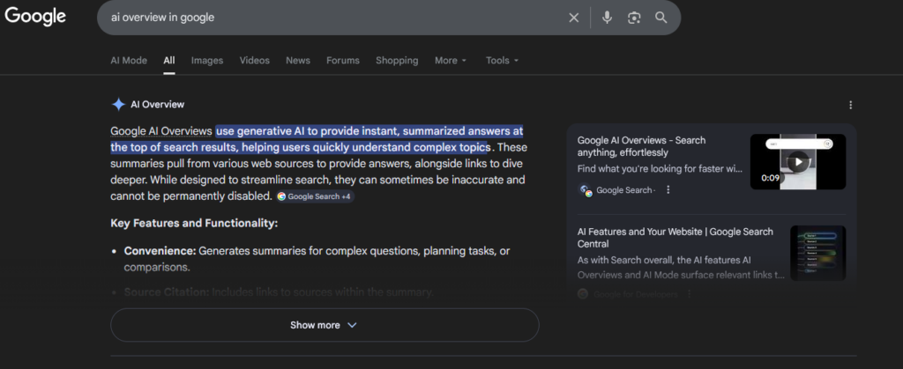Click the 'AI Overview' heading label

[157, 105]
